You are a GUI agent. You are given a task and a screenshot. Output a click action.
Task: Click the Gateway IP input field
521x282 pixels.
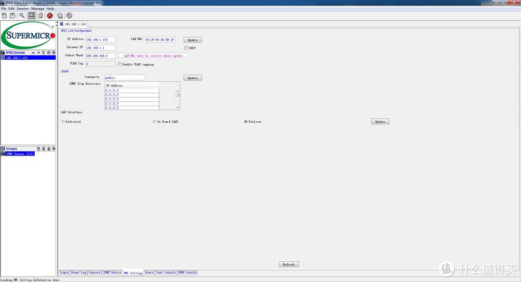pyautogui.click(x=100, y=48)
